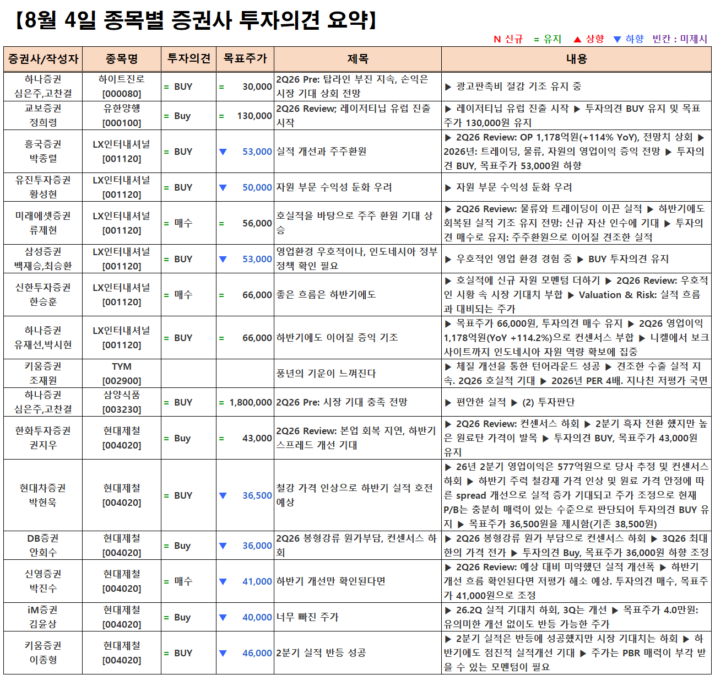Click the 'N 신규' legend entry
Screen dimensions: 715x680
tap(508, 39)
